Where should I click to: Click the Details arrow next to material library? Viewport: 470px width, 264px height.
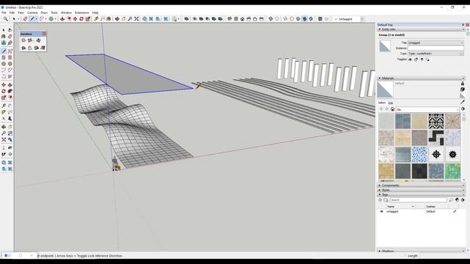click(x=463, y=109)
